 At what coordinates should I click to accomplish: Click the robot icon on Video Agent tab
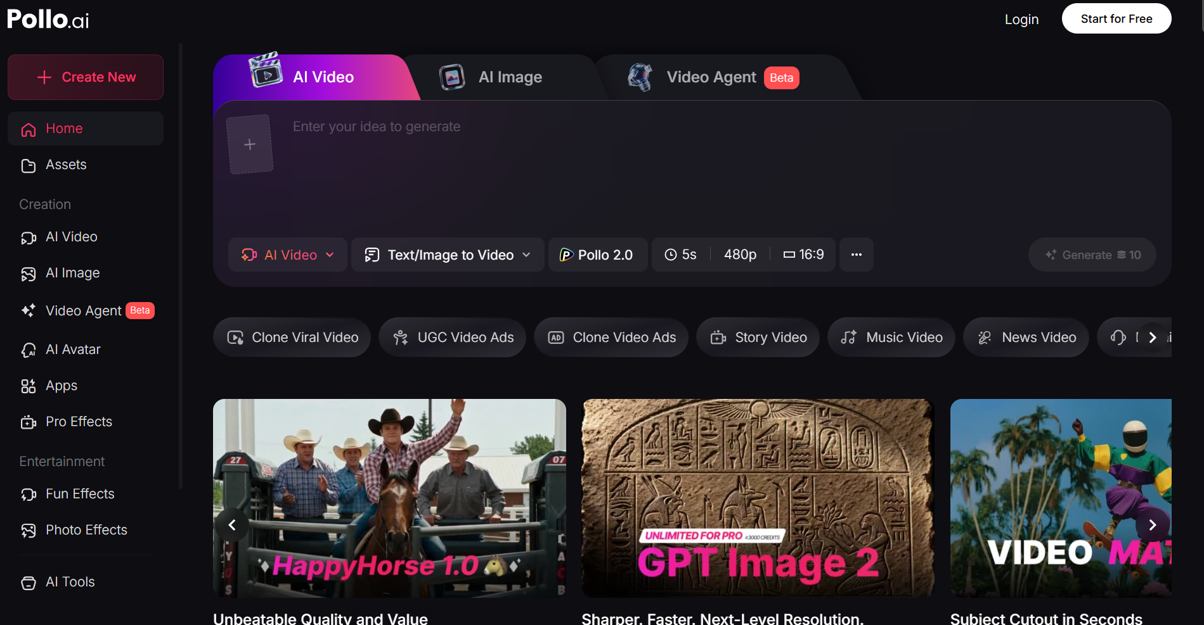(640, 77)
